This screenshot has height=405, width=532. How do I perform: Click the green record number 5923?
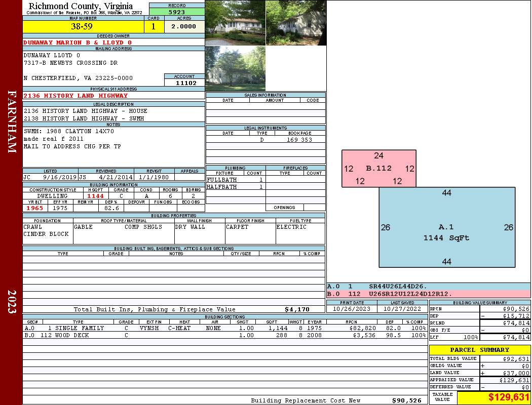point(177,12)
